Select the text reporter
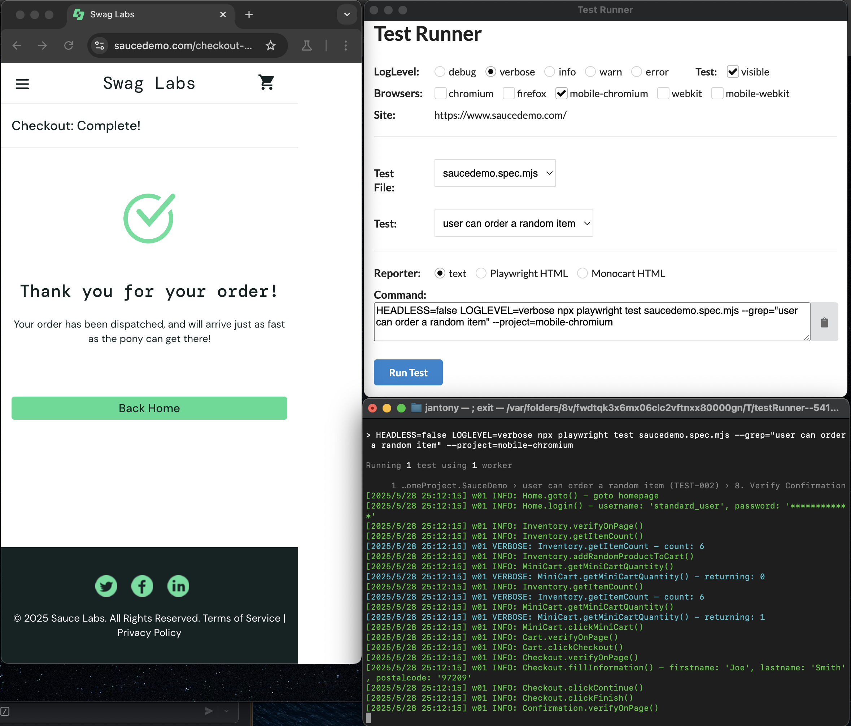This screenshot has width=851, height=726. (x=440, y=273)
